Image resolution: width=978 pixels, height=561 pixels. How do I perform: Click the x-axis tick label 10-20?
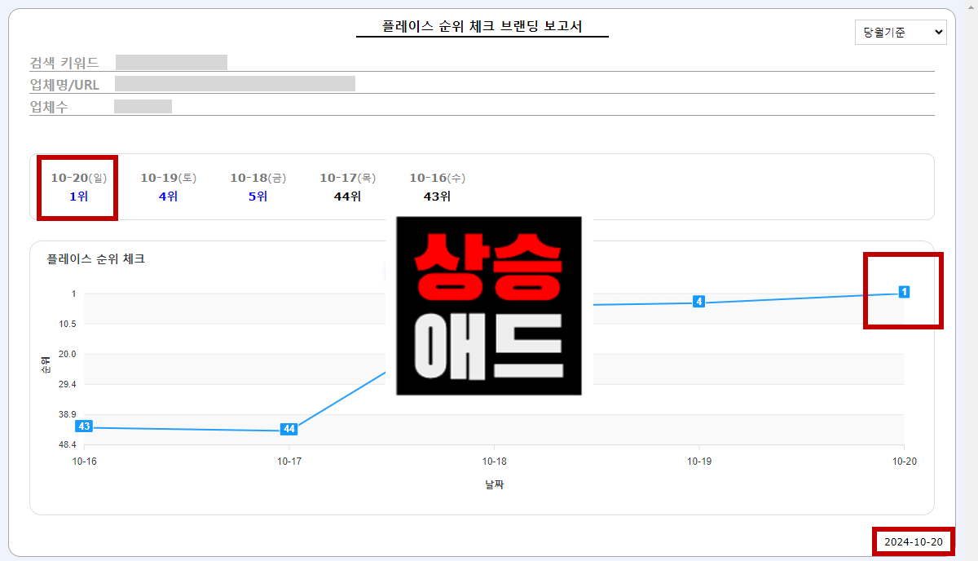tap(904, 461)
